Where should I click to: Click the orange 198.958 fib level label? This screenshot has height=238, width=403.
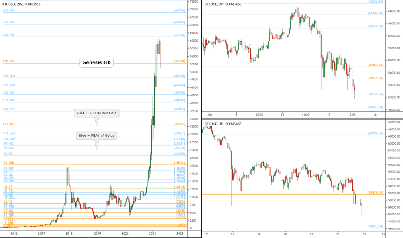click(9, 61)
